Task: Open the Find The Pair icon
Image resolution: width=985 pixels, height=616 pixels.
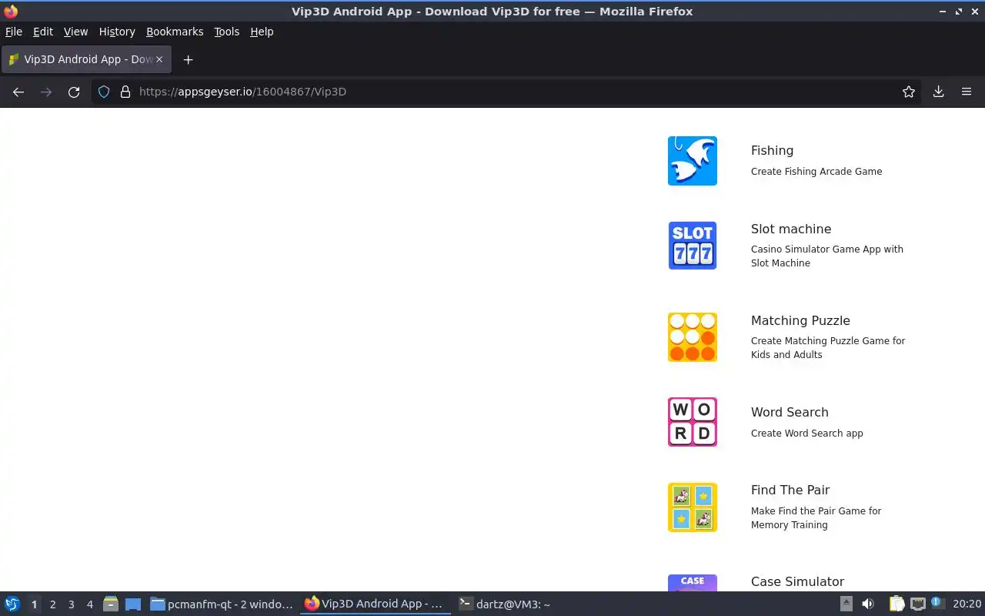Action: click(693, 507)
